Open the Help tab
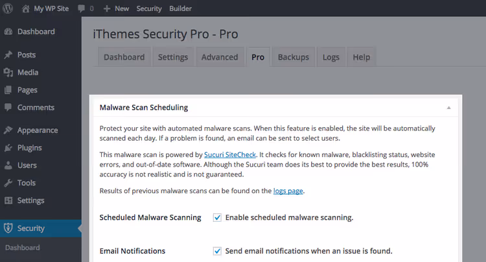The width and height of the screenshot is (486, 262). click(x=362, y=57)
